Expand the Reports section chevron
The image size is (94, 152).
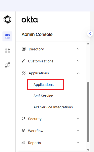[78, 143]
